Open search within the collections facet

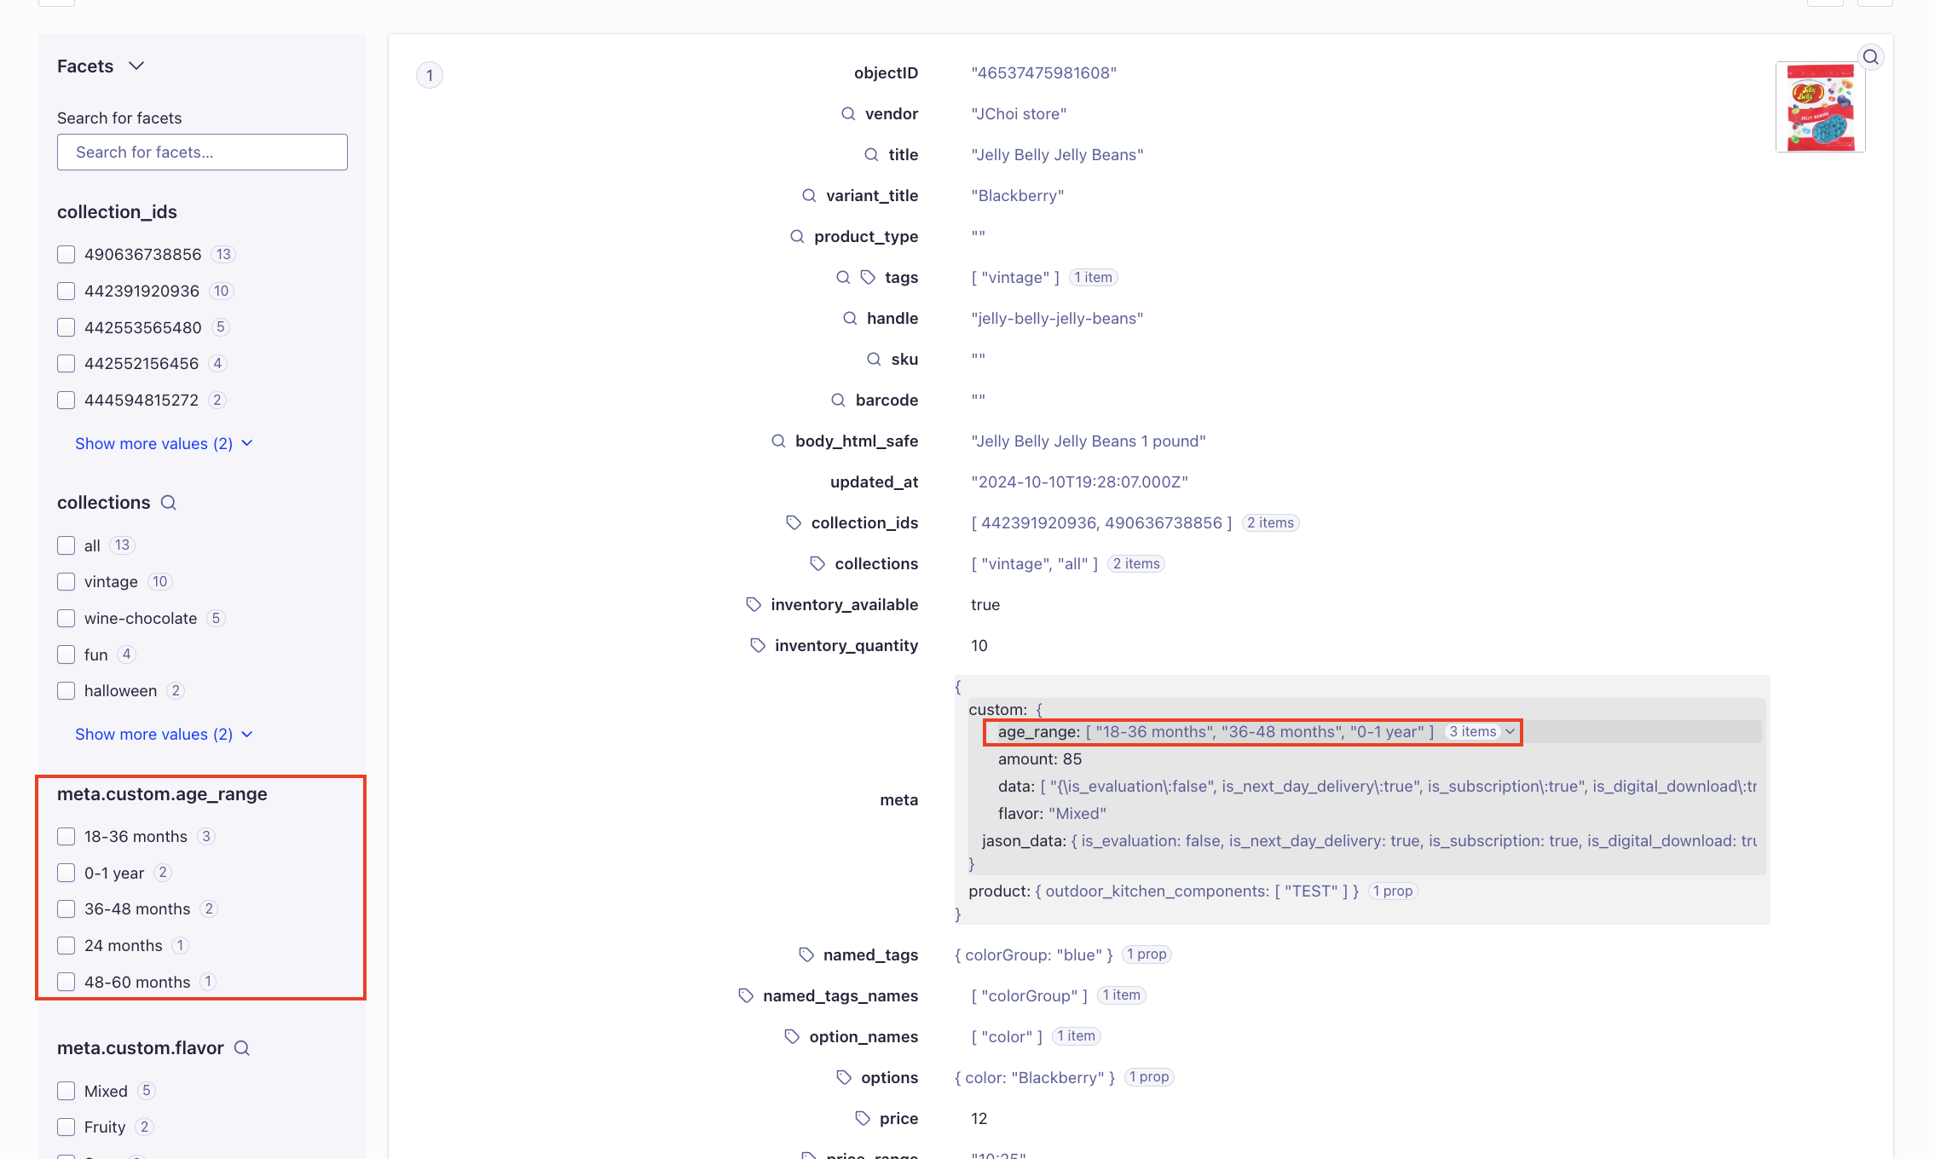(x=169, y=503)
